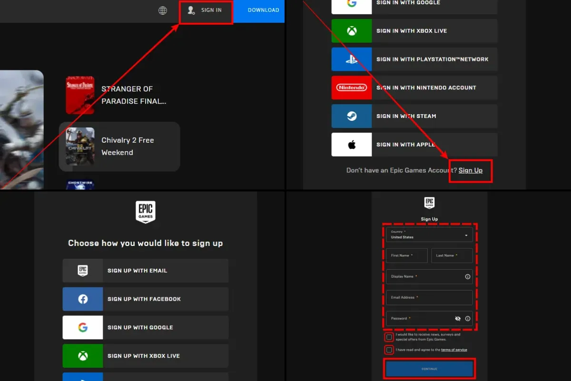Open the Display Name info icon
571x381 pixels.
tap(468, 276)
